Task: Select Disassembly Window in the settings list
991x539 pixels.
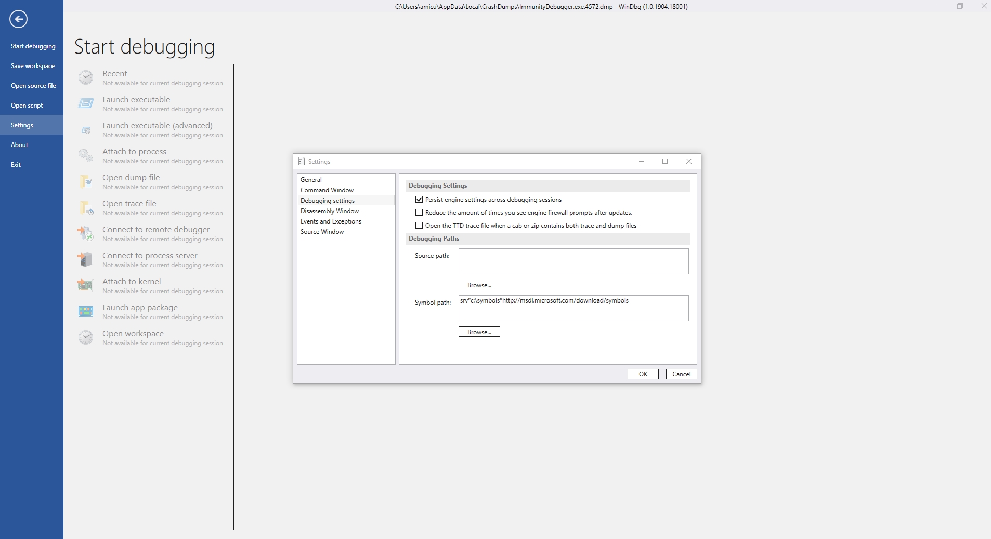Action: [x=329, y=211]
